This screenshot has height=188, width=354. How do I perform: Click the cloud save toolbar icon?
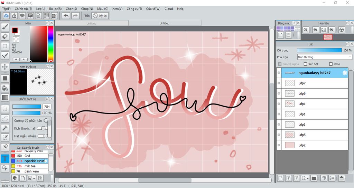(x=6, y=16)
